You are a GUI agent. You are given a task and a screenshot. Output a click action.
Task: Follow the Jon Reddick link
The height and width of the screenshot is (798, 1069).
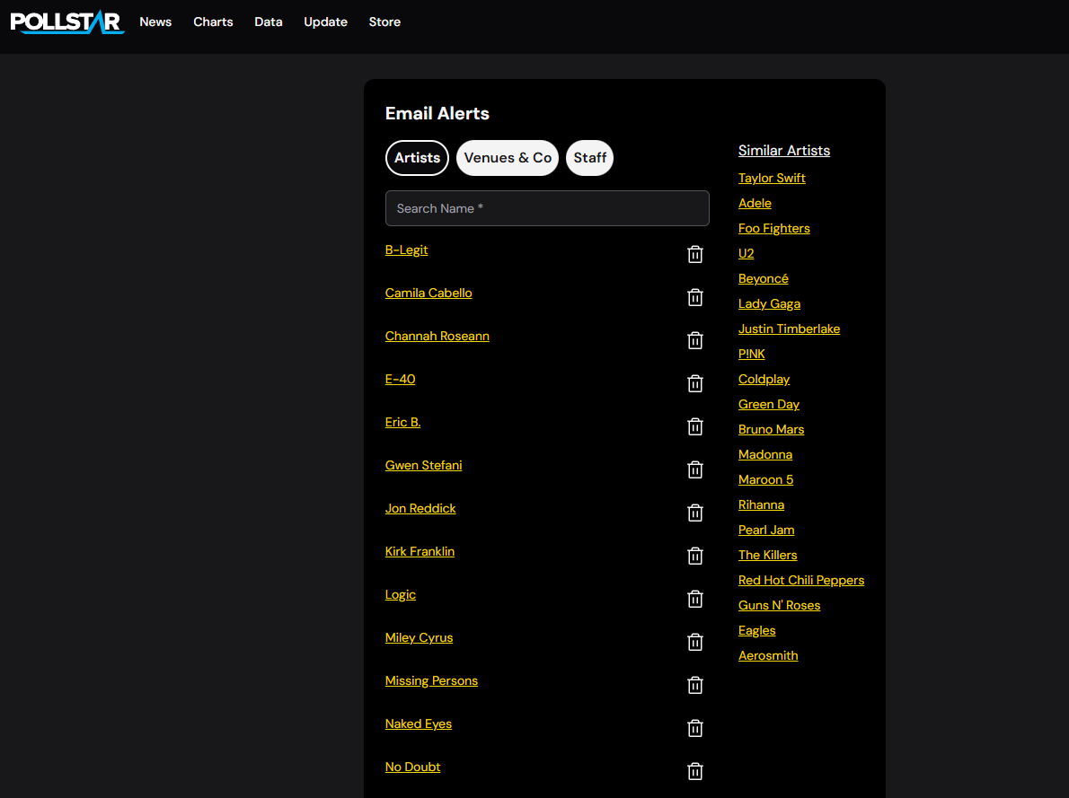(420, 508)
